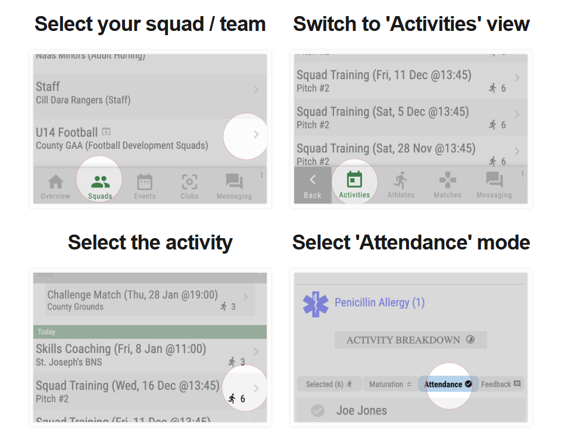Open Messaging in squads bottom bar
The image size is (574, 440).
[x=234, y=182]
